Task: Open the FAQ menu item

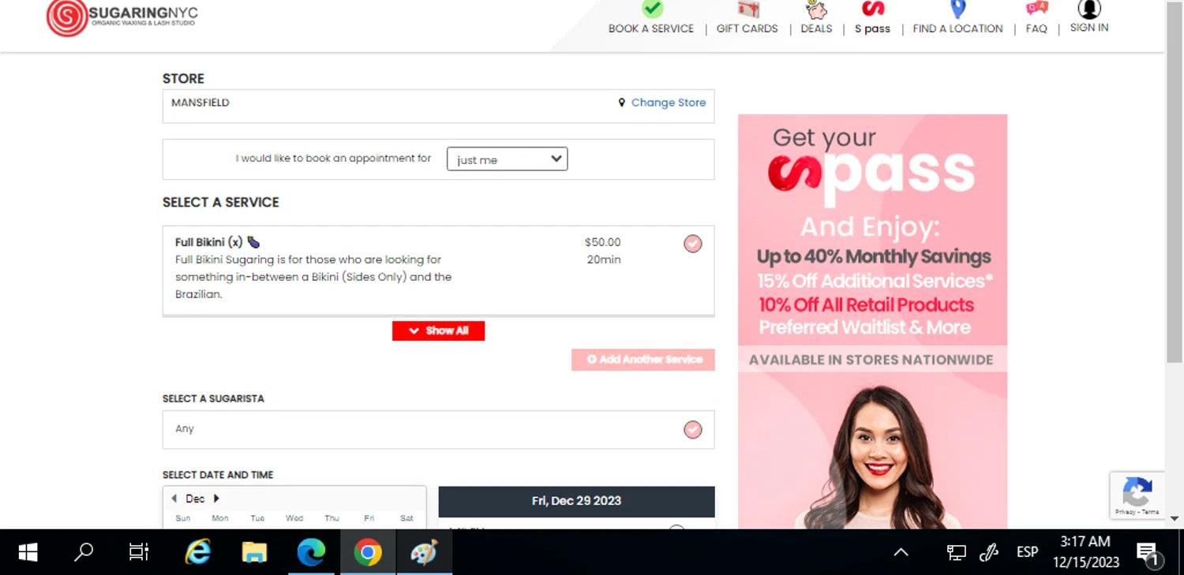Action: [x=1036, y=28]
